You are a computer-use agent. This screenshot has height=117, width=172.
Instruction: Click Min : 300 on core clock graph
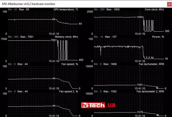click(x=99, y=9)
